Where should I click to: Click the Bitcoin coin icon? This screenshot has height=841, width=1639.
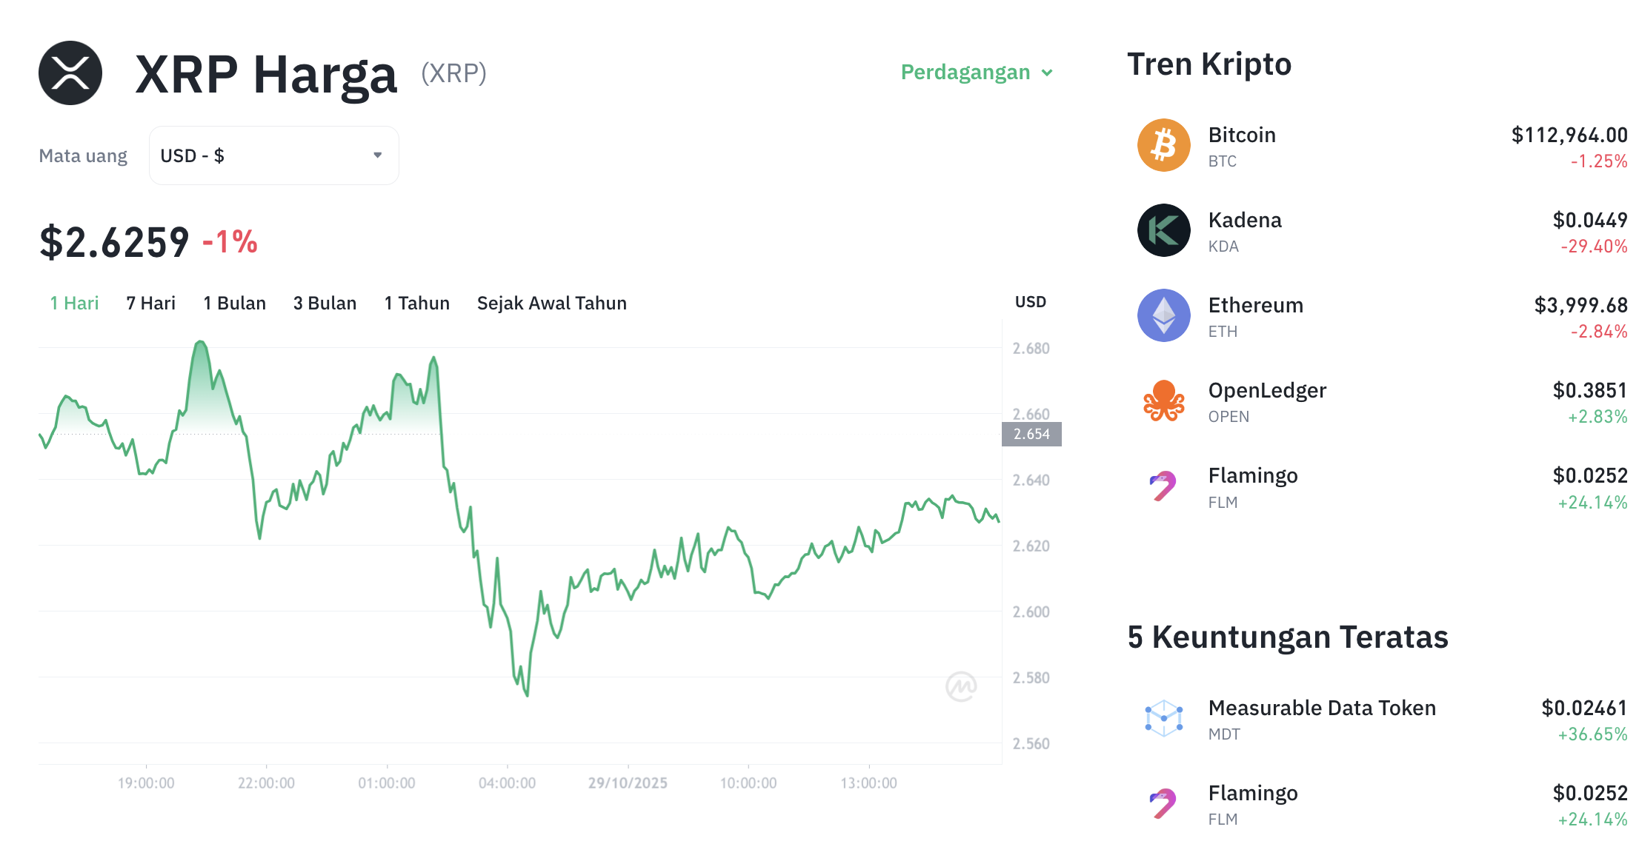(x=1163, y=145)
